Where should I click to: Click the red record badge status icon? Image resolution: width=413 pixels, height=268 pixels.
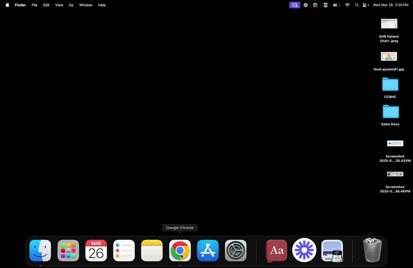pos(315,5)
